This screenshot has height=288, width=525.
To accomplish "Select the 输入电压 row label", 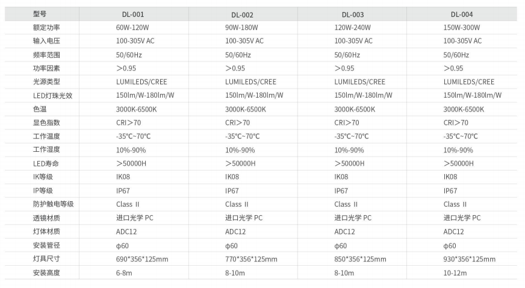I will tap(46, 41).
